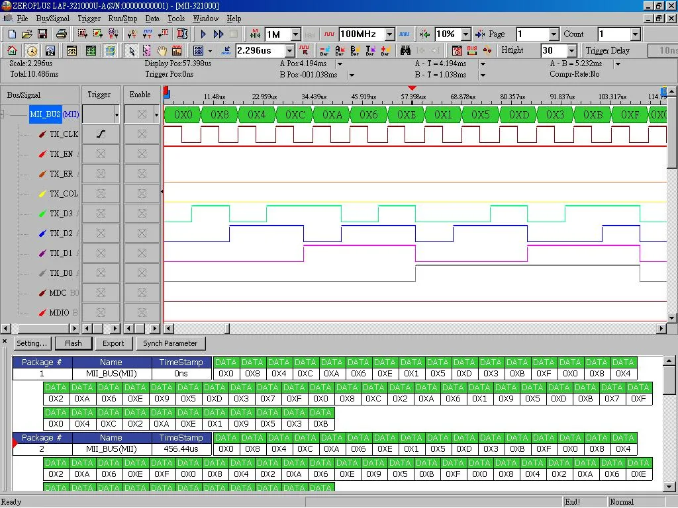678x508 pixels.
Task: Click the Synch Parameter button
Action: 170,343
